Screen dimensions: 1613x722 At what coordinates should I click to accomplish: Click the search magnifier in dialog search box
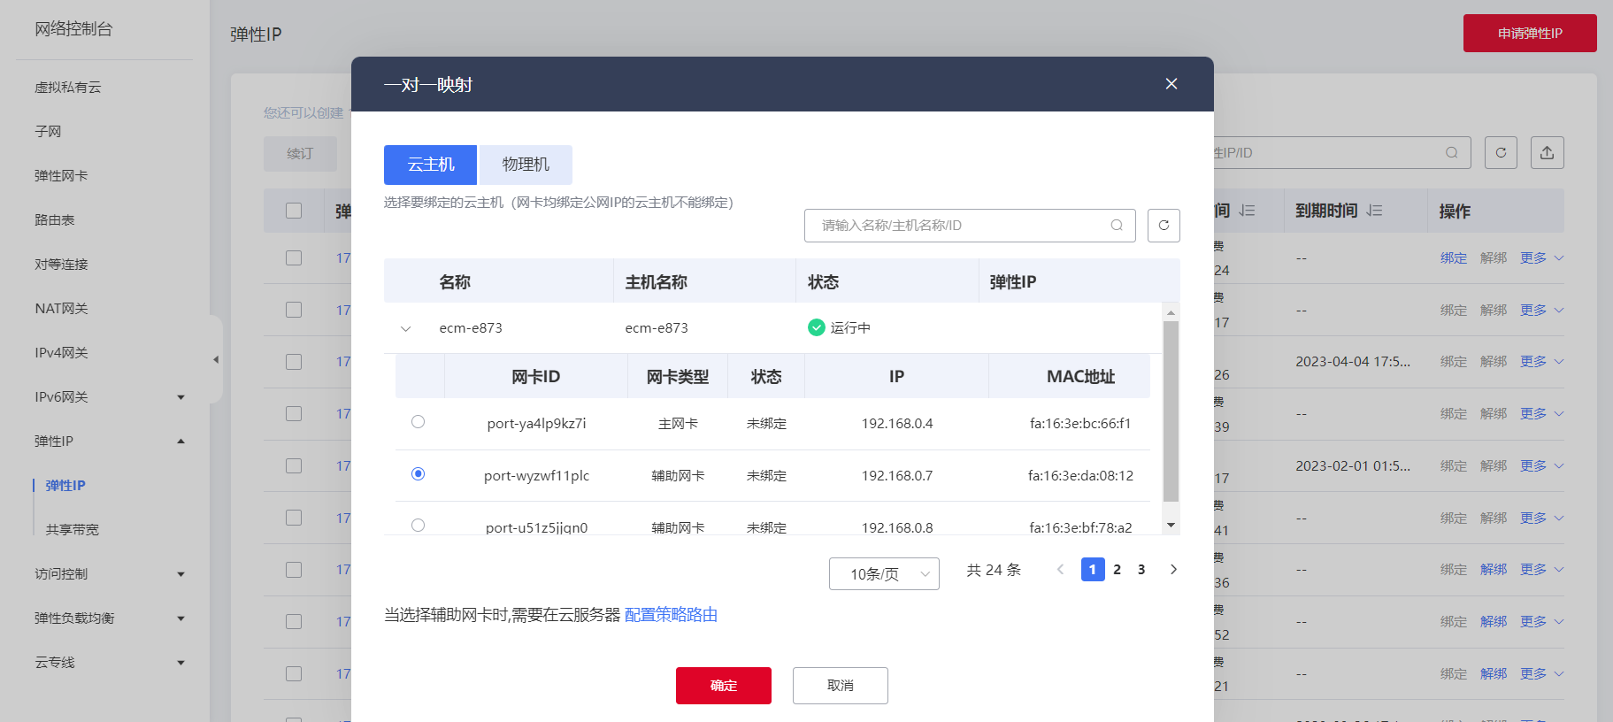(x=1117, y=226)
